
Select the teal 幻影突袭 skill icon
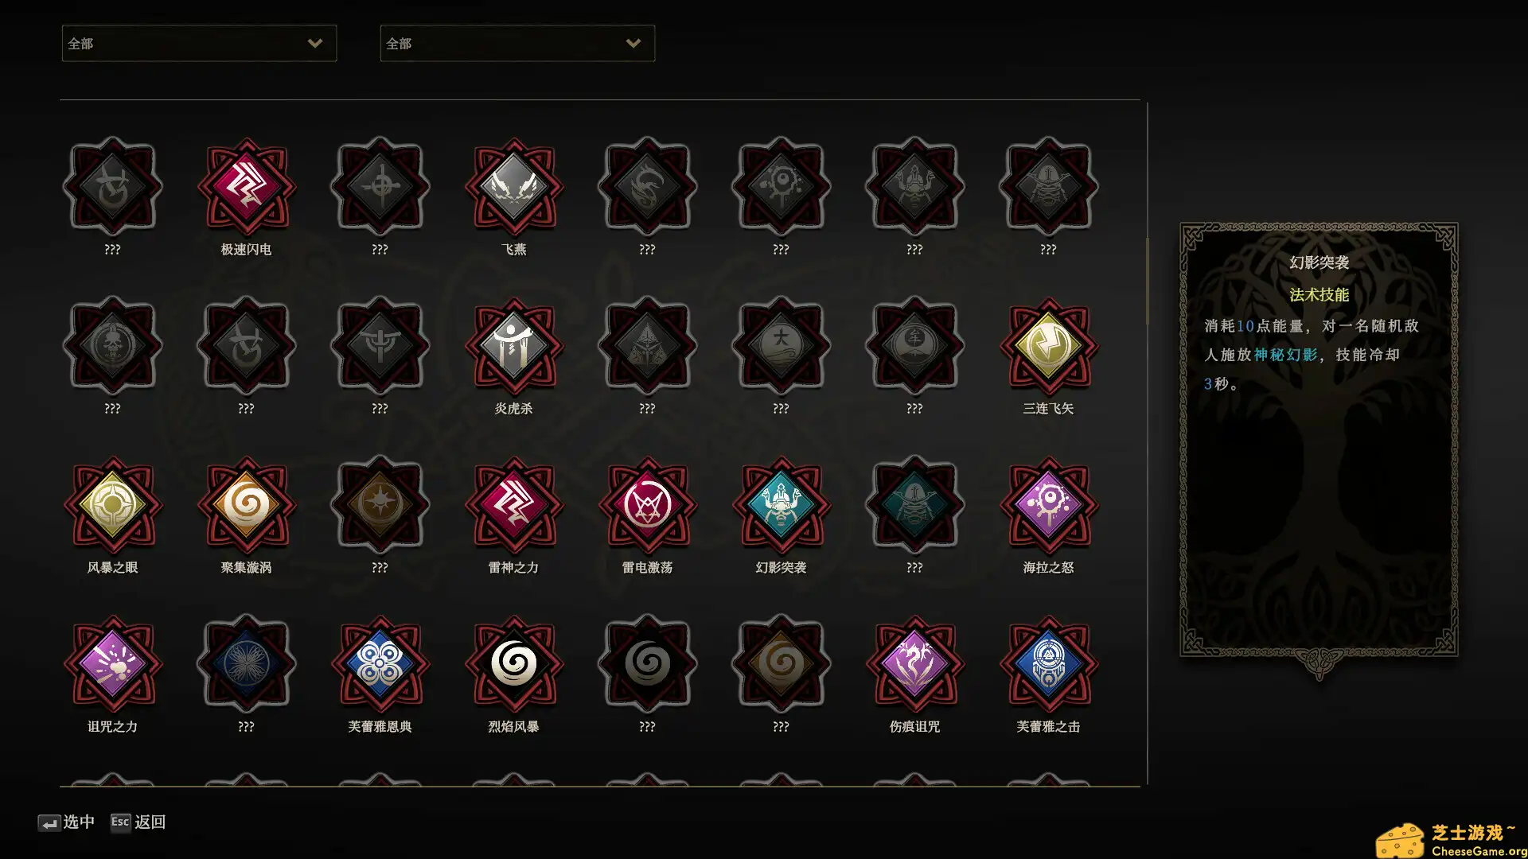(x=781, y=504)
